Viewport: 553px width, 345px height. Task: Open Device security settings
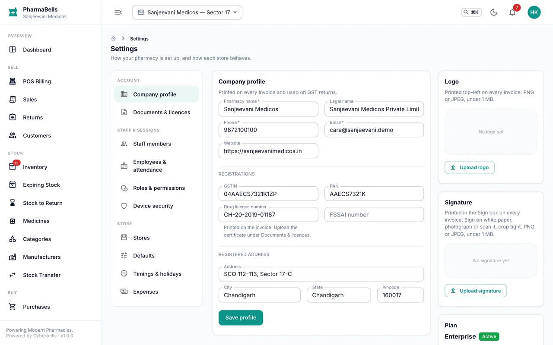(x=156, y=206)
